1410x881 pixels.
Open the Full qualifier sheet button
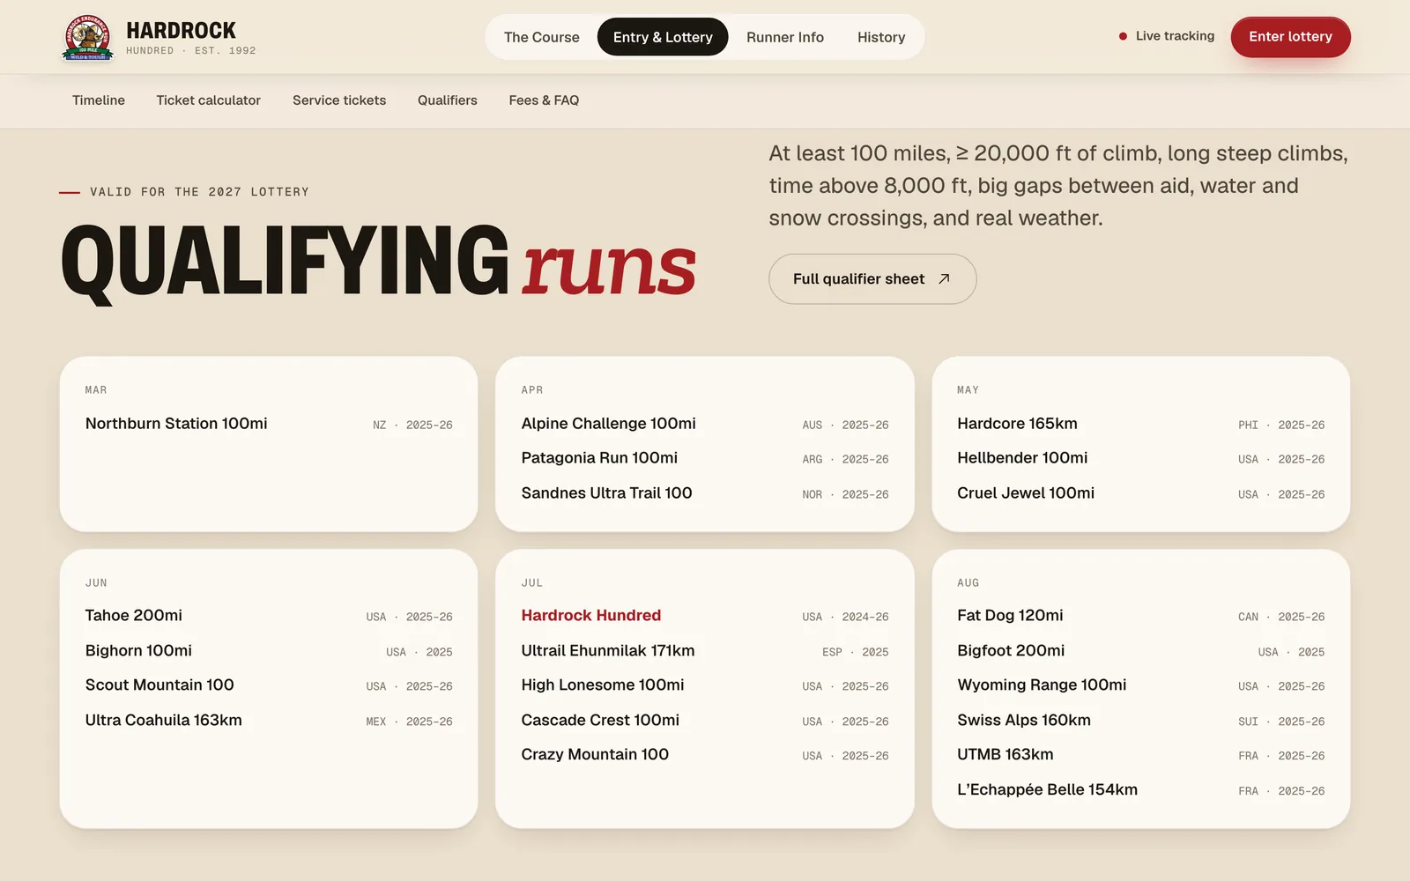[x=872, y=279]
